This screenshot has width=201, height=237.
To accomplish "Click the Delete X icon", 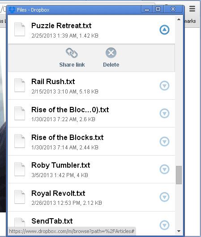I will click(111, 53).
